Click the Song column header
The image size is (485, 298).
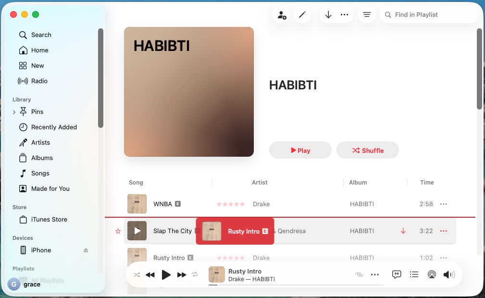(136, 183)
